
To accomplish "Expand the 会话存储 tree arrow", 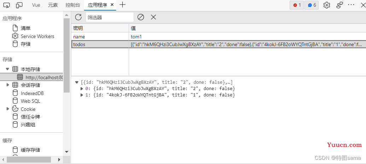I will [x=8, y=85].
